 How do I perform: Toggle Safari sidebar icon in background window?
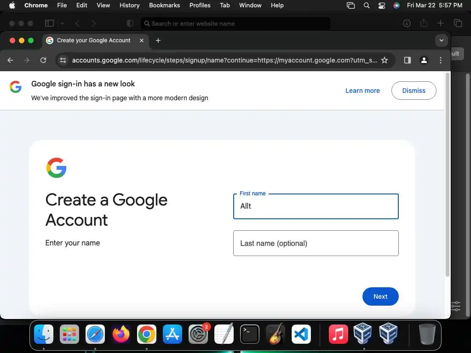49,23
